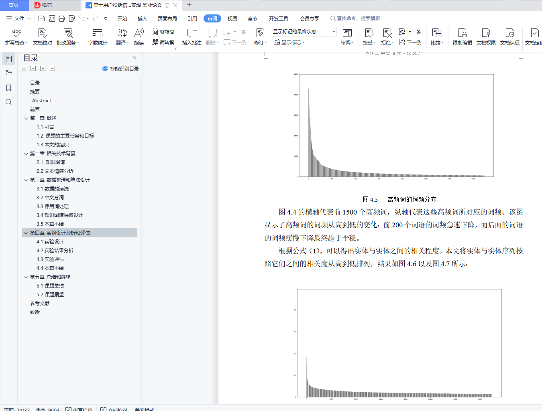This screenshot has width=542, height=411.
Task: Open Print Preview from quick access toolbar
Action: (72, 18)
